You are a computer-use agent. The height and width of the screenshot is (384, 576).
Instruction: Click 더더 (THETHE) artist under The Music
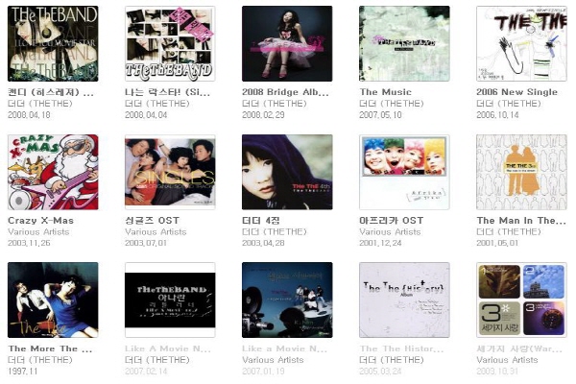click(x=392, y=104)
